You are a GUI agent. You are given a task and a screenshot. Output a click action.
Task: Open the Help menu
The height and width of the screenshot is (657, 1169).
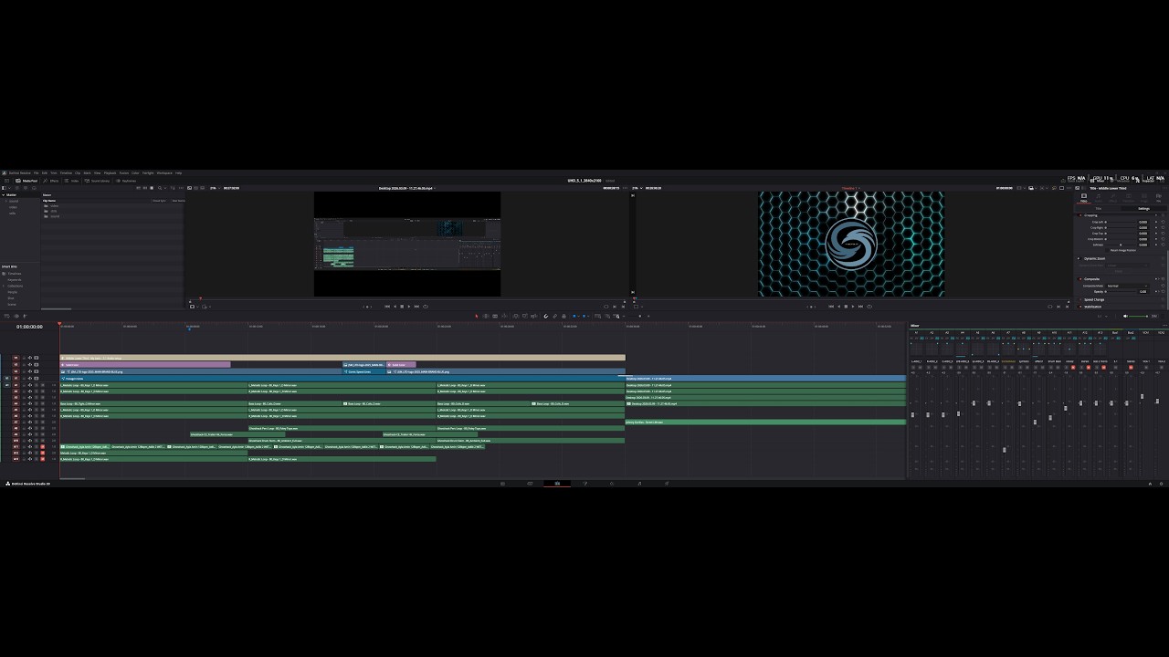click(178, 172)
